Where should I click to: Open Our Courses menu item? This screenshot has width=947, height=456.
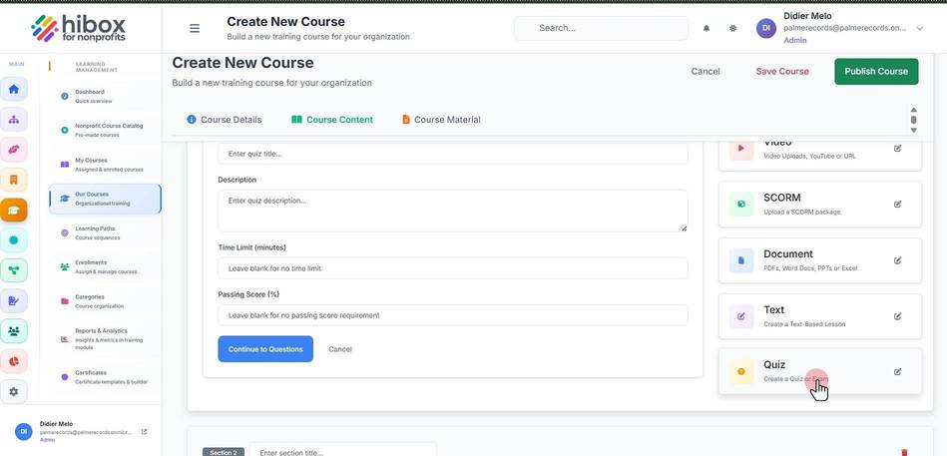(x=105, y=199)
